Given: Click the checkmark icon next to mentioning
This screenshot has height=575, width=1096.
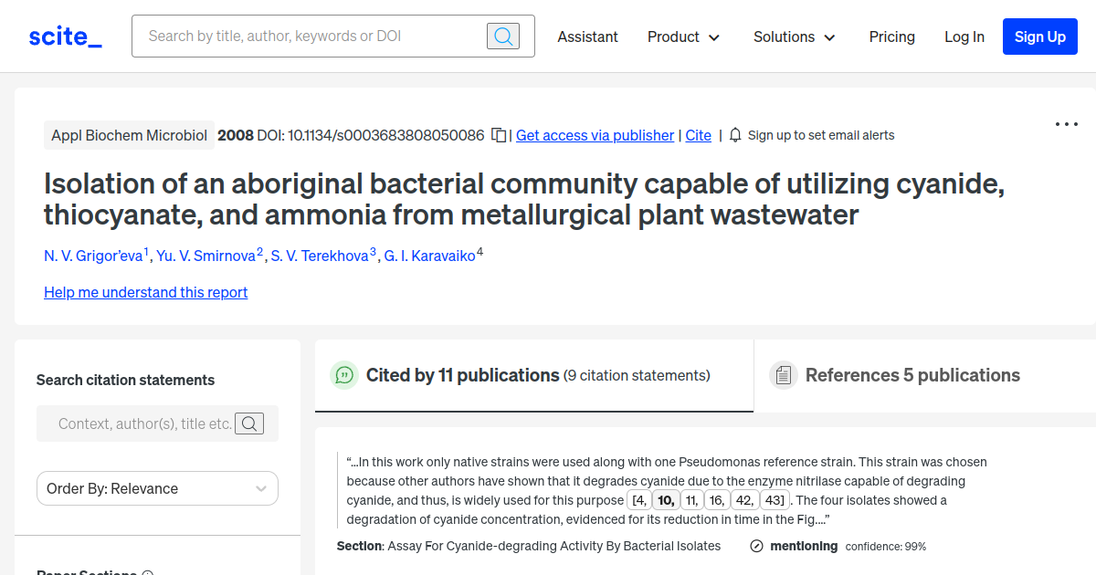Looking at the screenshot, I should click(x=756, y=546).
